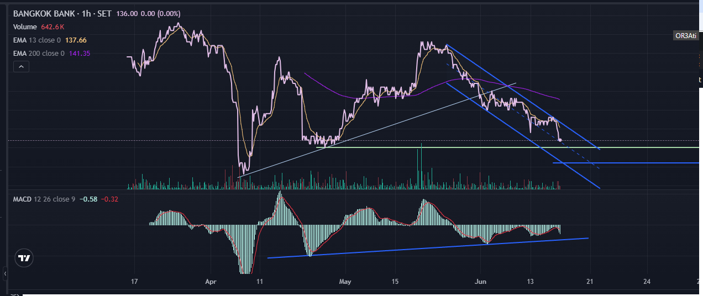Click the May date label on the time axis
The height and width of the screenshot is (296, 703).
point(345,282)
